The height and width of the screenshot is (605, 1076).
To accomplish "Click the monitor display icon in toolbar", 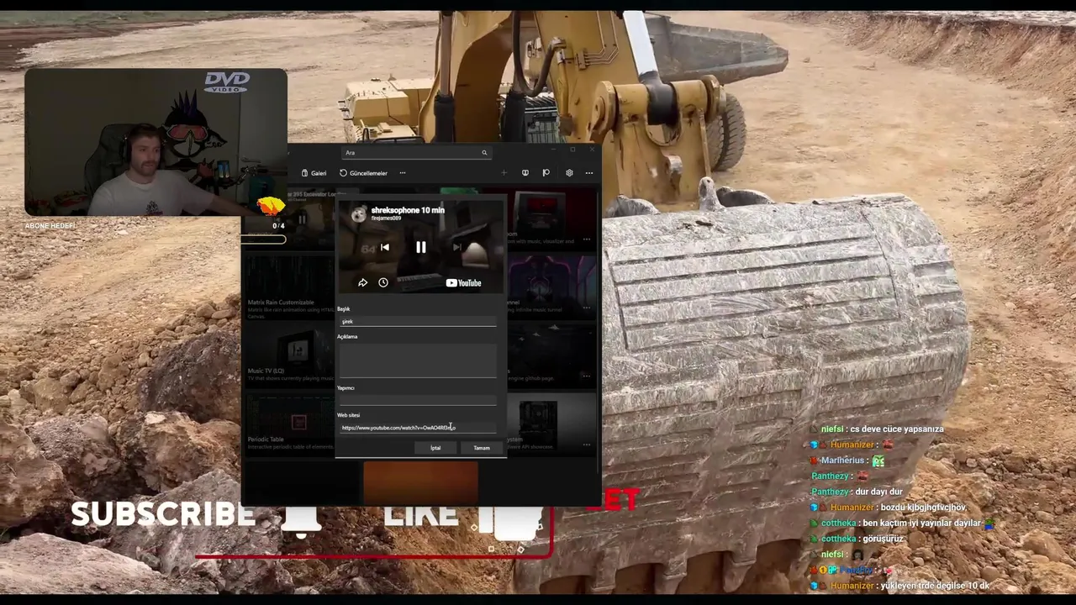I will 525,173.
